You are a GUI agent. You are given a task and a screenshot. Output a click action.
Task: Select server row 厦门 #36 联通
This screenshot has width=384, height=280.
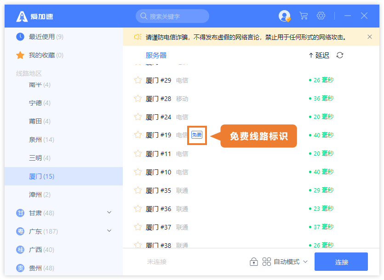click(x=251, y=208)
